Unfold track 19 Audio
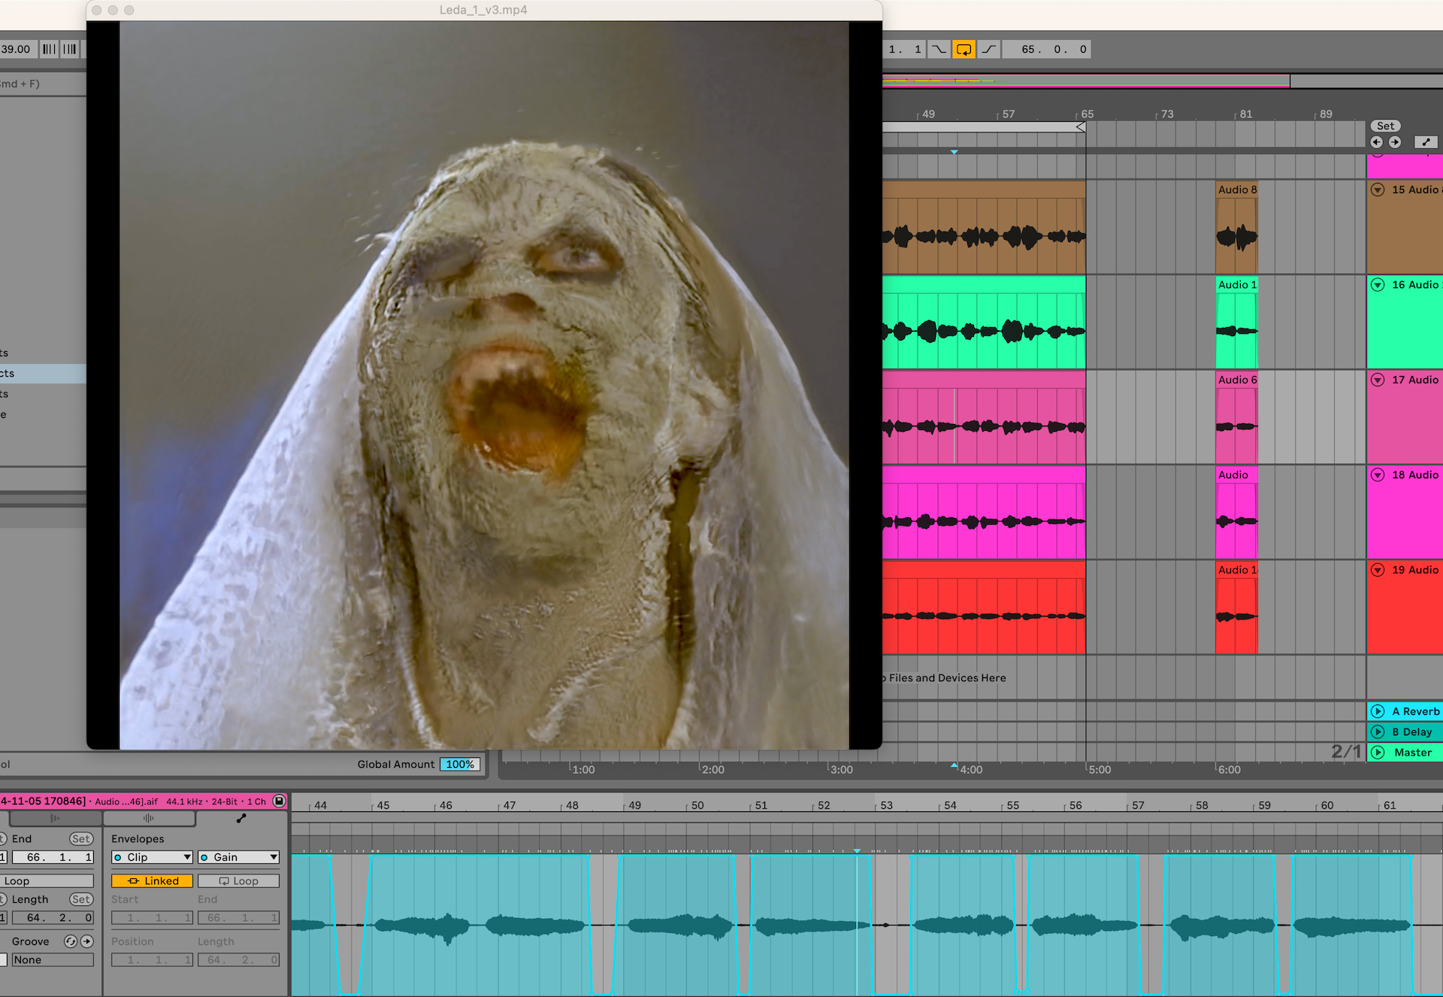The height and width of the screenshot is (997, 1443). tap(1378, 570)
